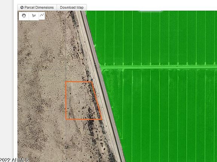The height and width of the screenshot is (162, 217).
Task: Click the southeast corner of the orange parcel boundary
Action: [102, 119]
